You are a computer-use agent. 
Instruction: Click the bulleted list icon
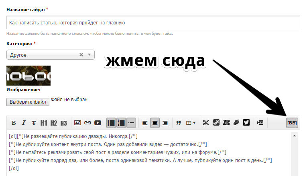point(111,123)
